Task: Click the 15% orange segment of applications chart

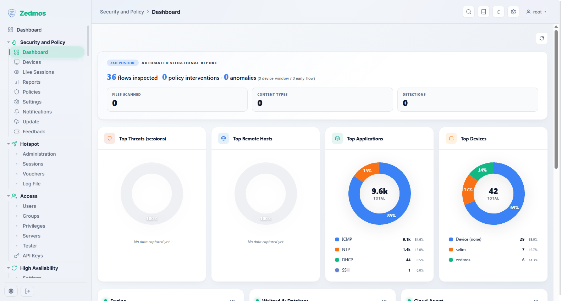Action: pyautogui.click(x=368, y=171)
